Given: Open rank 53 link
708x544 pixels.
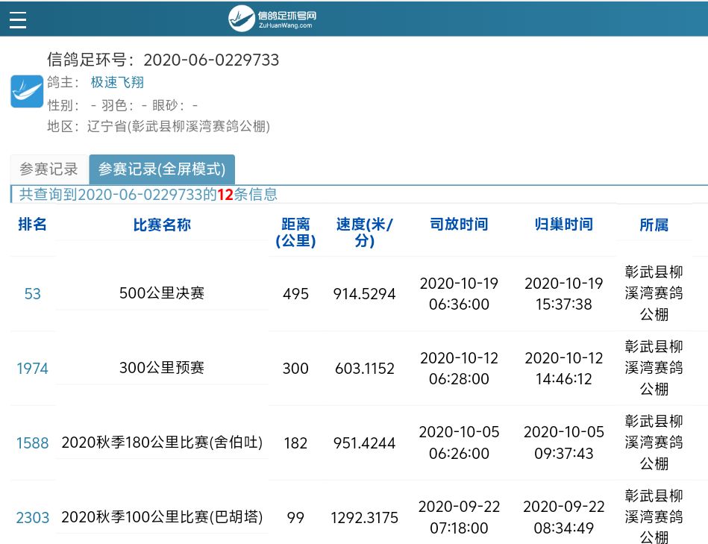Looking at the screenshot, I should [32, 294].
